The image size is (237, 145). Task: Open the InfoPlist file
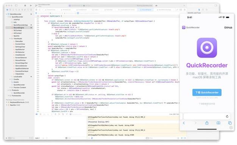[x=17, y=20]
